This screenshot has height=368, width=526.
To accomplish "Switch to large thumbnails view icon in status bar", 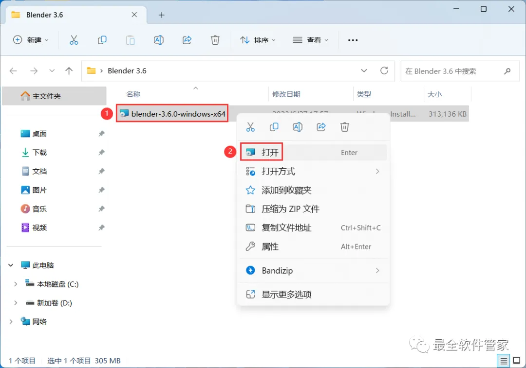I will (x=517, y=361).
